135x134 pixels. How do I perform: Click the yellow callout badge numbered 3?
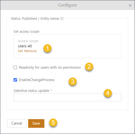pos(73,81)
